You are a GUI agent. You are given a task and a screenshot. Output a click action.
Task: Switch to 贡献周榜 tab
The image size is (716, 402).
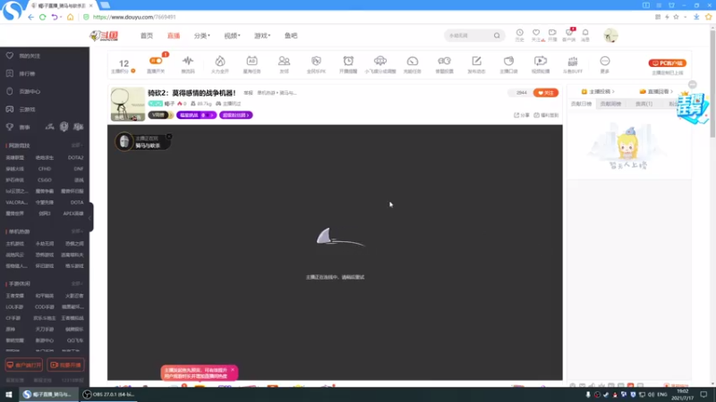[x=610, y=104]
